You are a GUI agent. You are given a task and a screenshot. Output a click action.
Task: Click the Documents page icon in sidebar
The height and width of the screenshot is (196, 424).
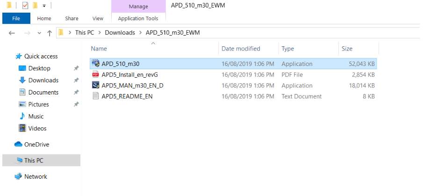coord(22,92)
